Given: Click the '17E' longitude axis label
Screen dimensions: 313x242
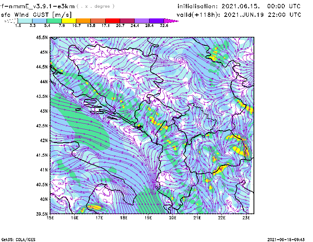Looking at the screenshot, I should point(99,218).
